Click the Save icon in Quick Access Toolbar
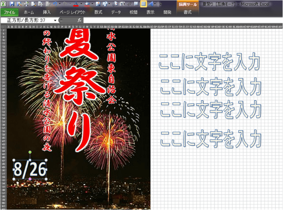 click(x=12, y=4)
